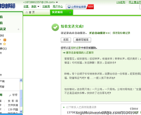This screenshot has width=141, height=115.
Task: Click the (6) folder count in sidebar
Action: point(2,35)
